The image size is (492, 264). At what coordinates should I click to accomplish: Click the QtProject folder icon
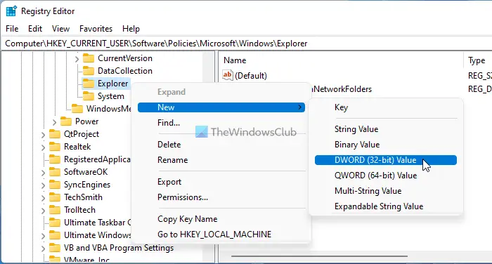click(x=55, y=134)
